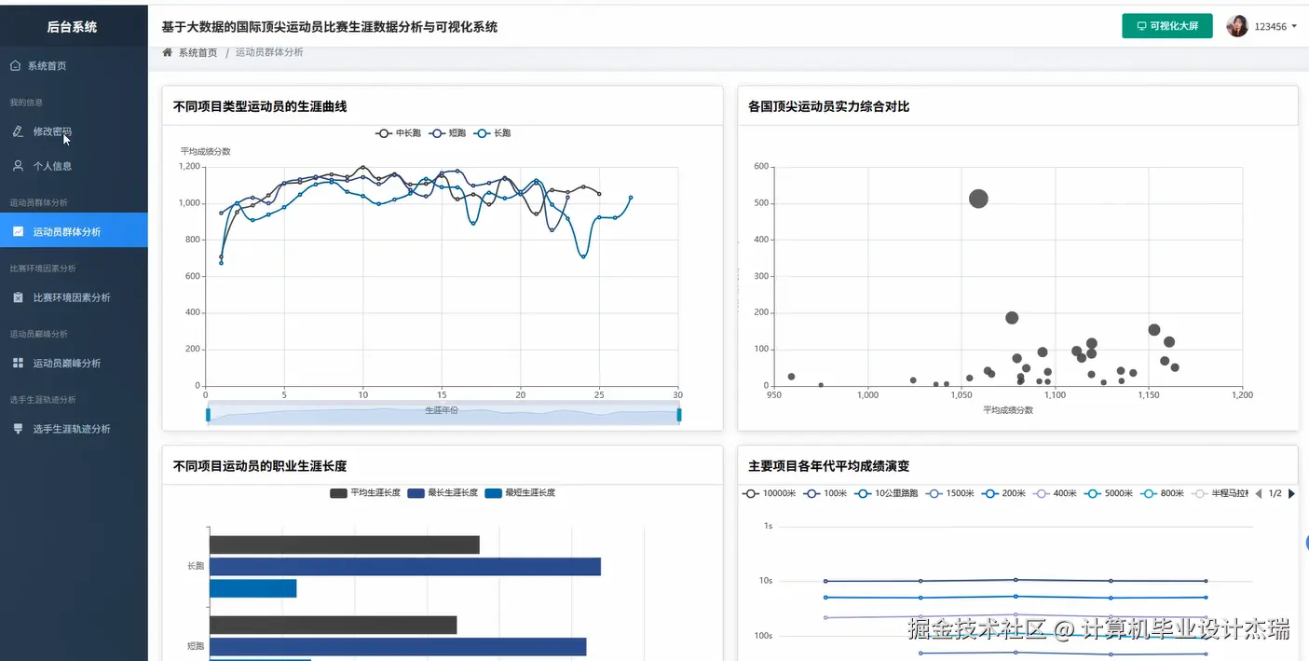Click 运动员群体分析 in the breadcrumb
The width and height of the screenshot is (1309, 661).
(x=269, y=53)
